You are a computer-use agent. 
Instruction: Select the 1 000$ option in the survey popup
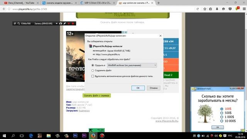[222, 117]
